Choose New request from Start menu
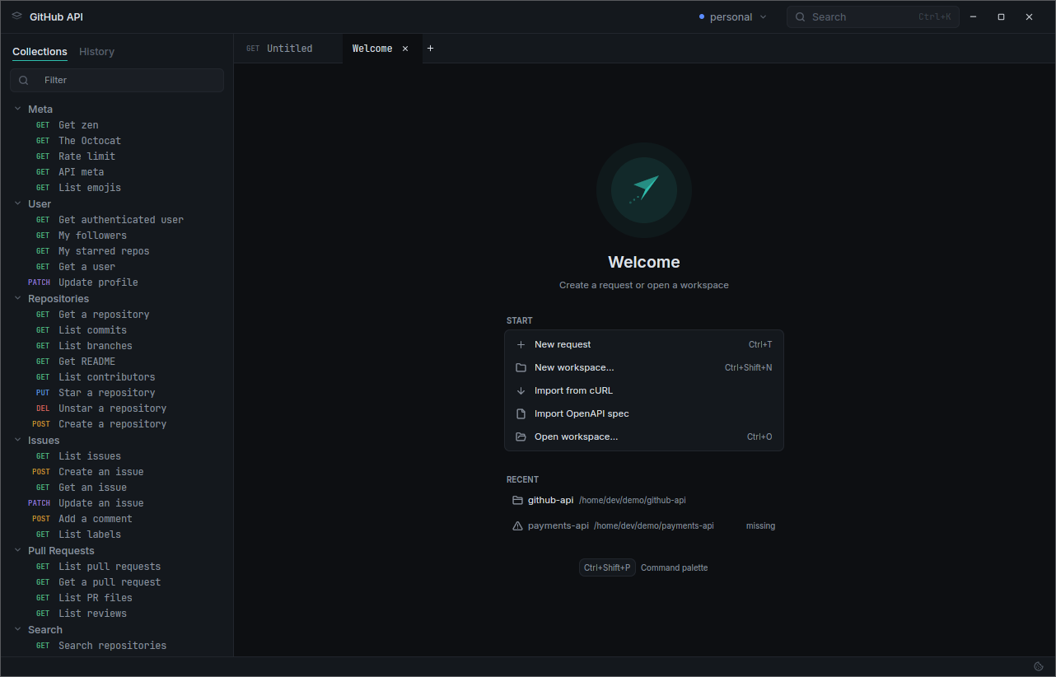The height and width of the screenshot is (677, 1056). click(644, 344)
